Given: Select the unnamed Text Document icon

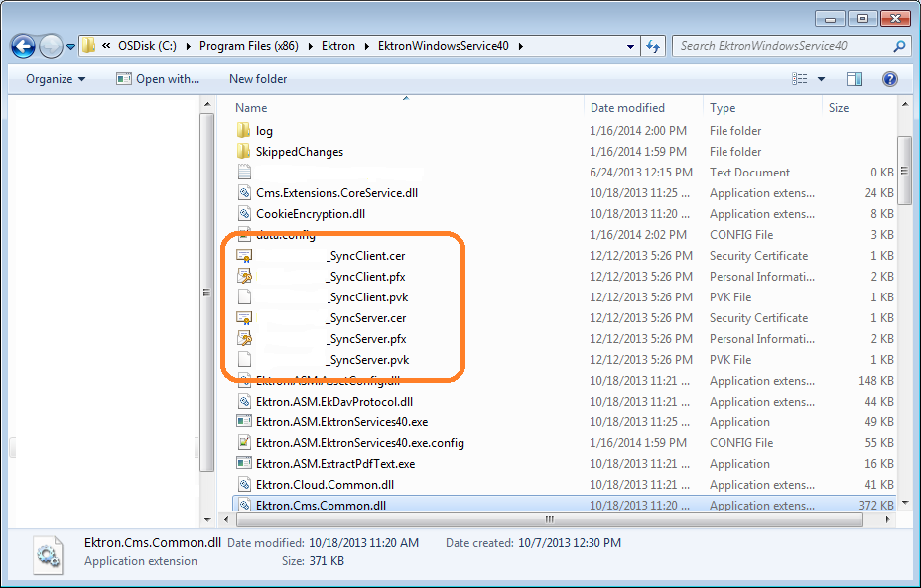Looking at the screenshot, I should click(x=244, y=172).
